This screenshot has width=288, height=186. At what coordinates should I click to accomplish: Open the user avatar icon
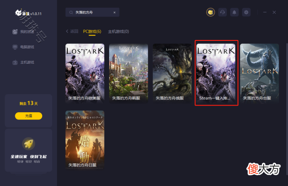pyautogui.click(x=210, y=12)
